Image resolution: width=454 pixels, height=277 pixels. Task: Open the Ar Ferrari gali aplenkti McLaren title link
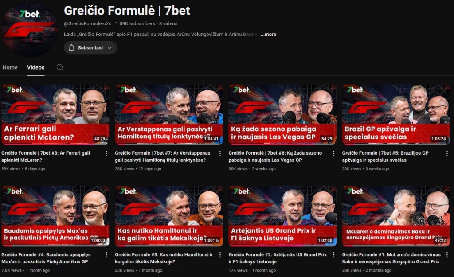[46, 156]
